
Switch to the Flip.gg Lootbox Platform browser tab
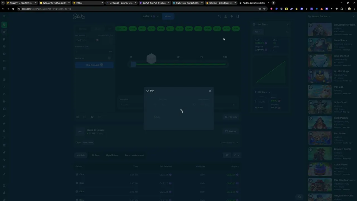click(21, 3)
